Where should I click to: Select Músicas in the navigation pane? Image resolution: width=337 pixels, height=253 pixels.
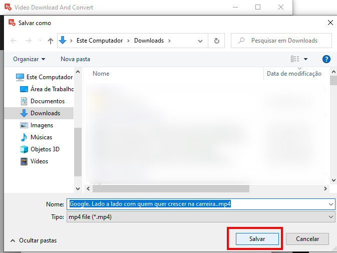[41, 137]
